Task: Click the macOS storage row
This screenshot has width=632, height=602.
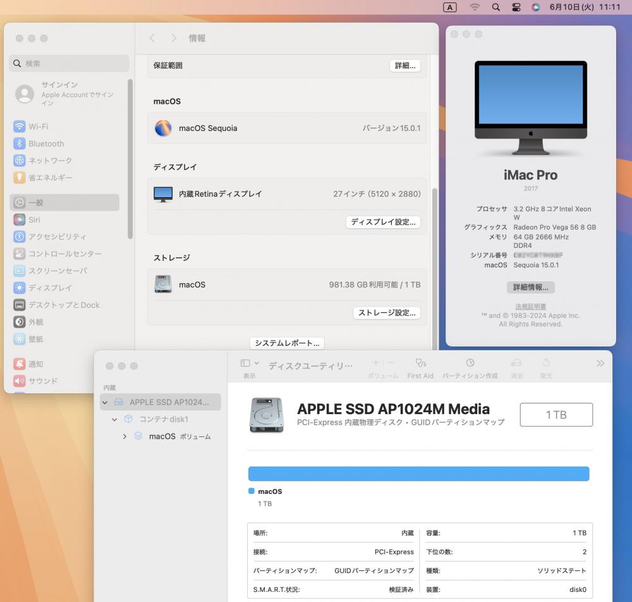Action: 287,285
